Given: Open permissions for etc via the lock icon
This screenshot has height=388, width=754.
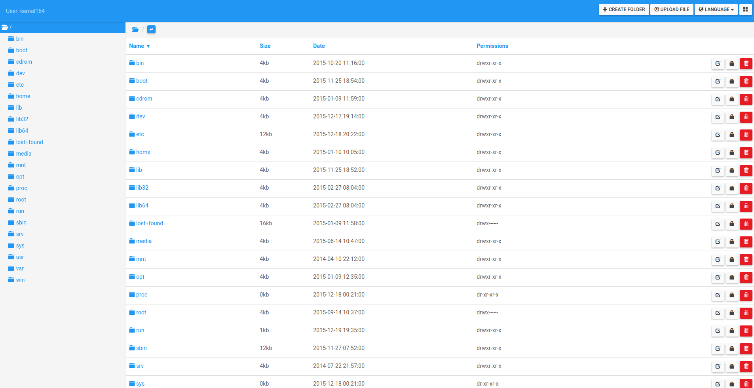Looking at the screenshot, I should [x=731, y=135].
